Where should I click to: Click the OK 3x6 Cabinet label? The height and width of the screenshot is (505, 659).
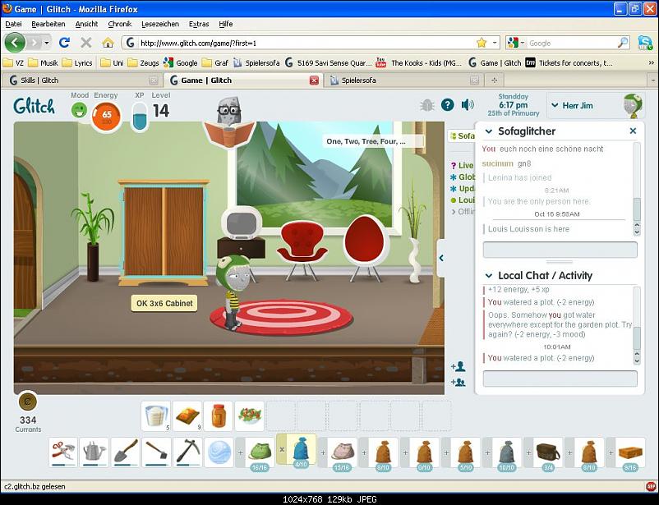[164, 304]
